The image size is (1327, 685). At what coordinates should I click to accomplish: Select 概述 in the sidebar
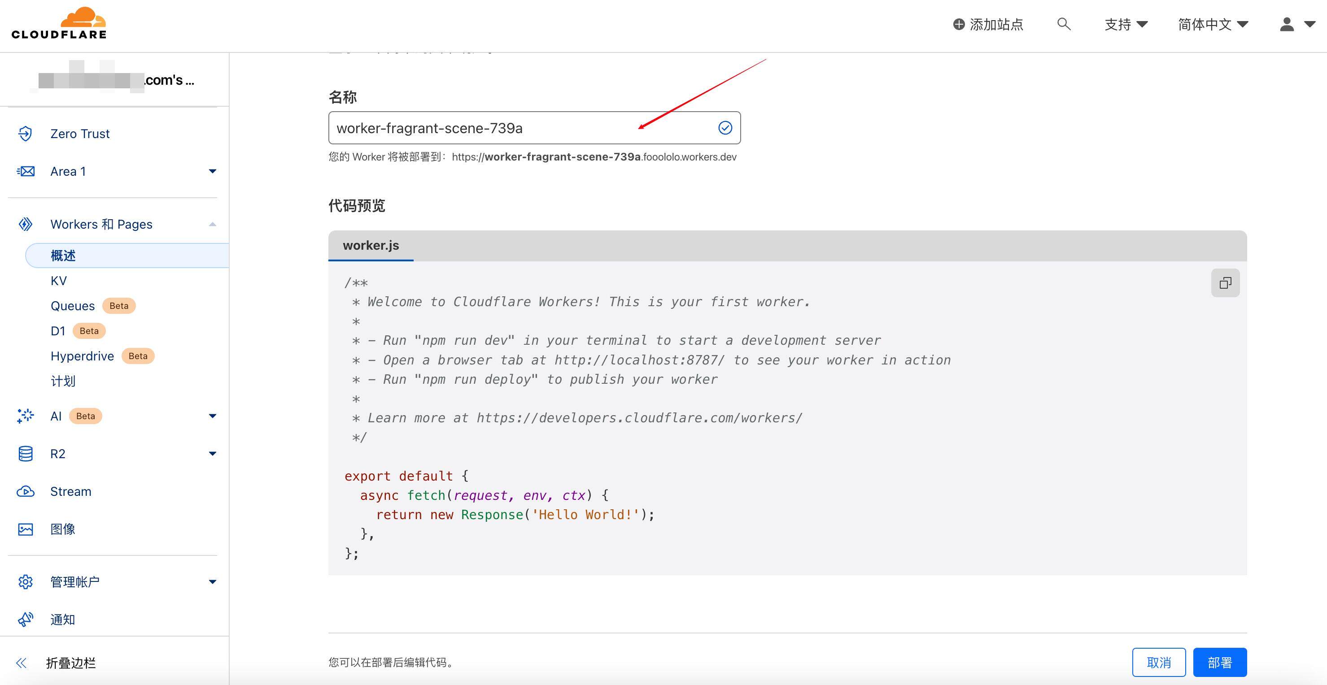click(x=63, y=255)
